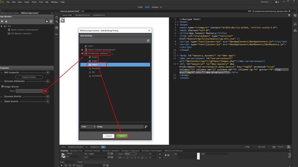Screen dimensions: 298x167
Task: Collapse DIV Masonry: masonry1 in Data Bindings
Action: 82,53
